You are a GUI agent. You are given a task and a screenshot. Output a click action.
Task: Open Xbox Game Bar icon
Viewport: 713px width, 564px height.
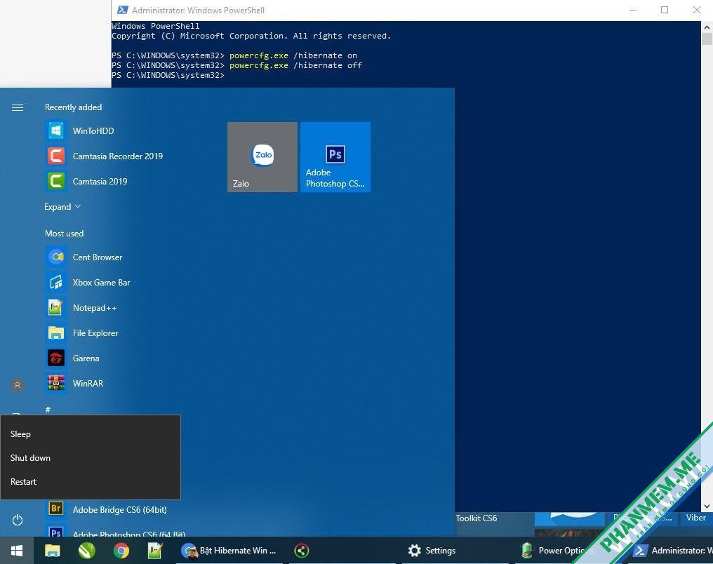click(56, 283)
